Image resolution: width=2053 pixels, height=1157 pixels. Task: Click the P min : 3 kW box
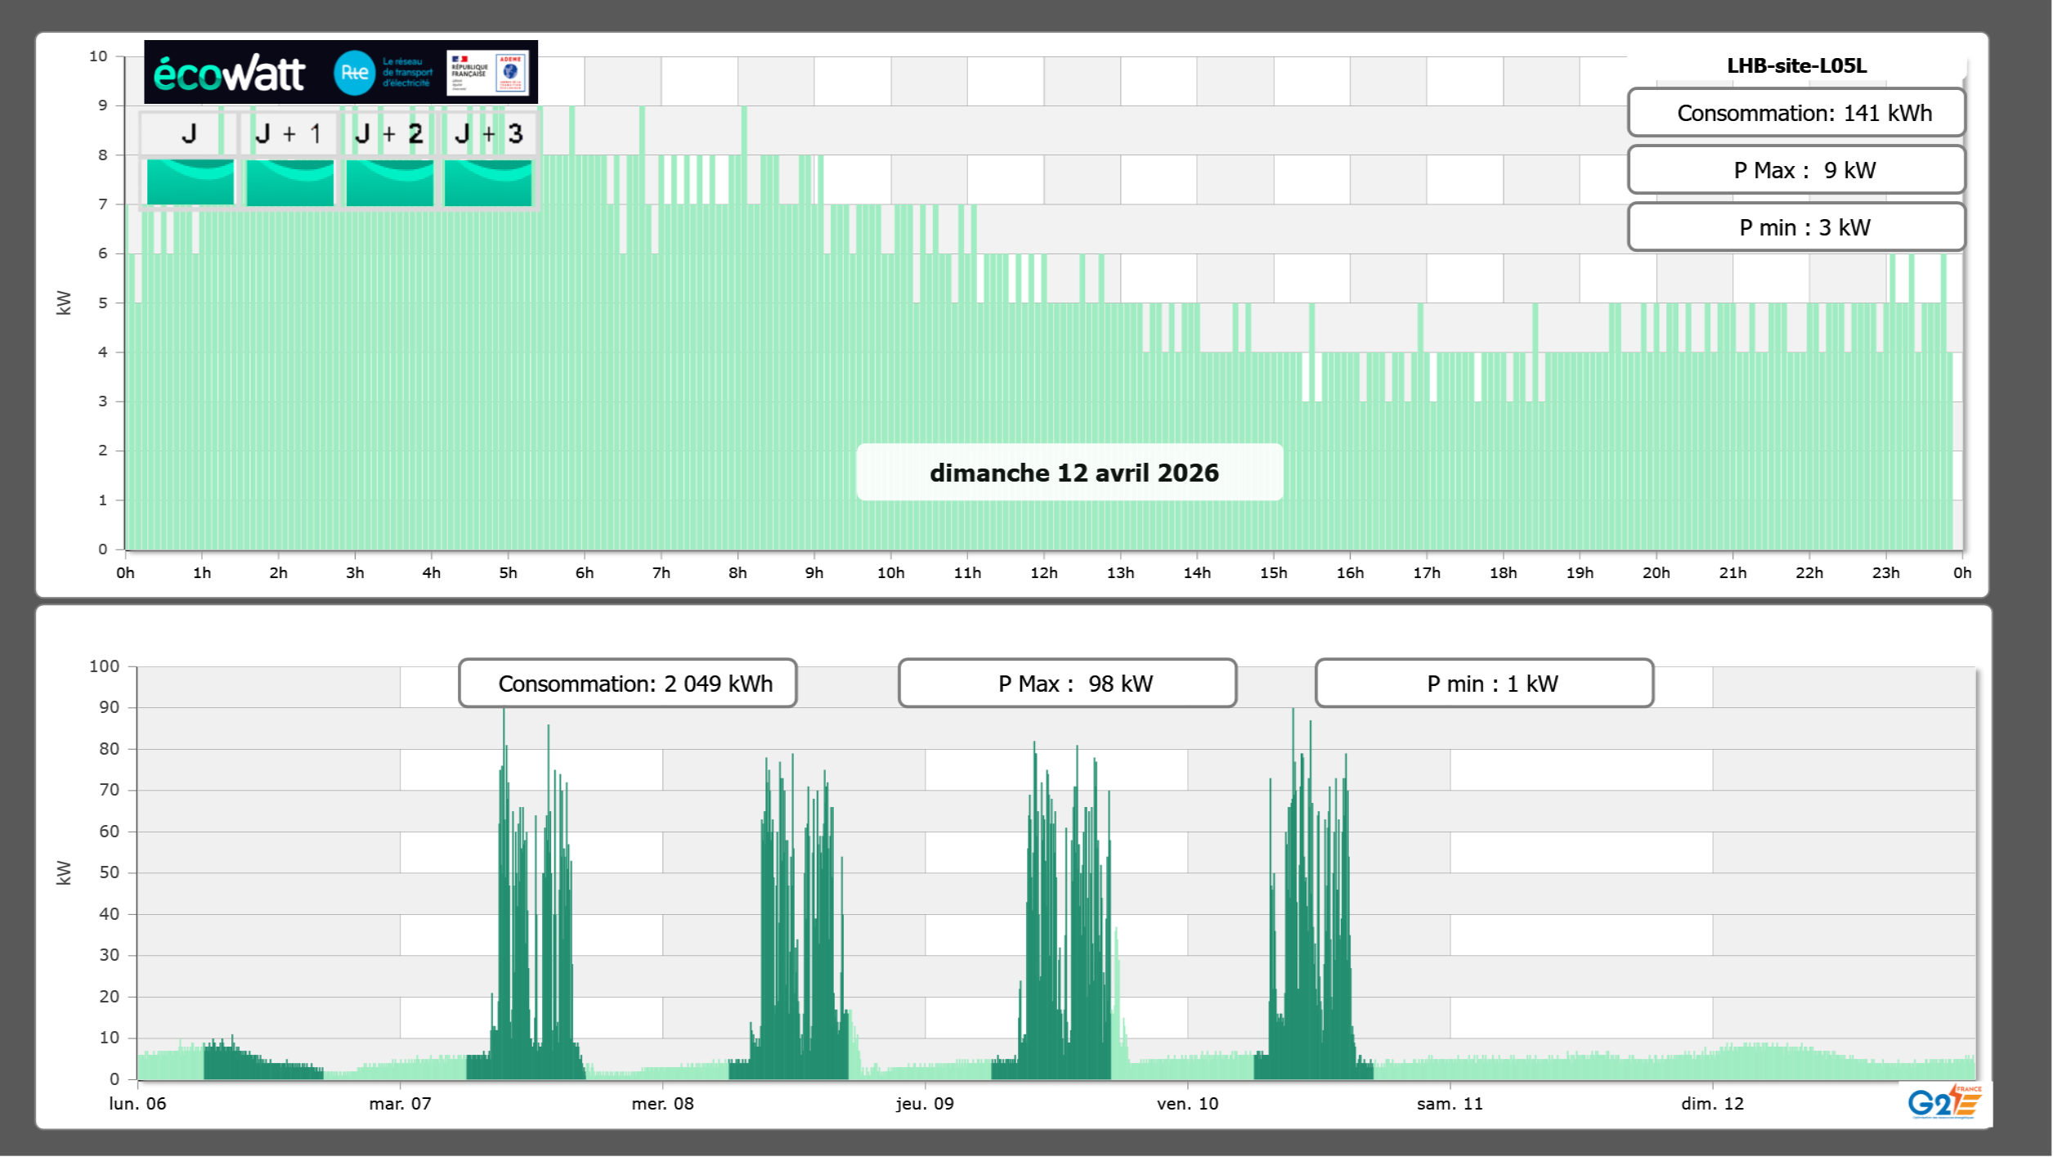pyautogui.click(x=1796, y=227)
